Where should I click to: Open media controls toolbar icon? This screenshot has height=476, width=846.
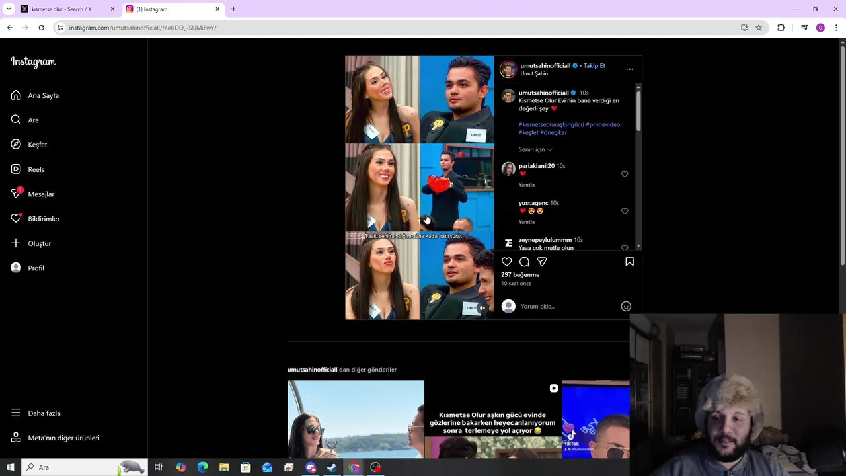point(804,28)
